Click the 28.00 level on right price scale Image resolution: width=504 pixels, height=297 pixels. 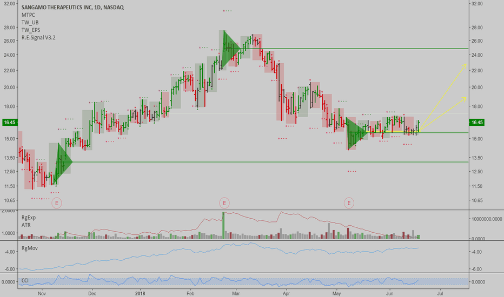point(477,28)
